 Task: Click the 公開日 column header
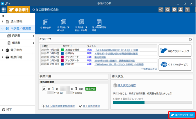click(45, 46)
